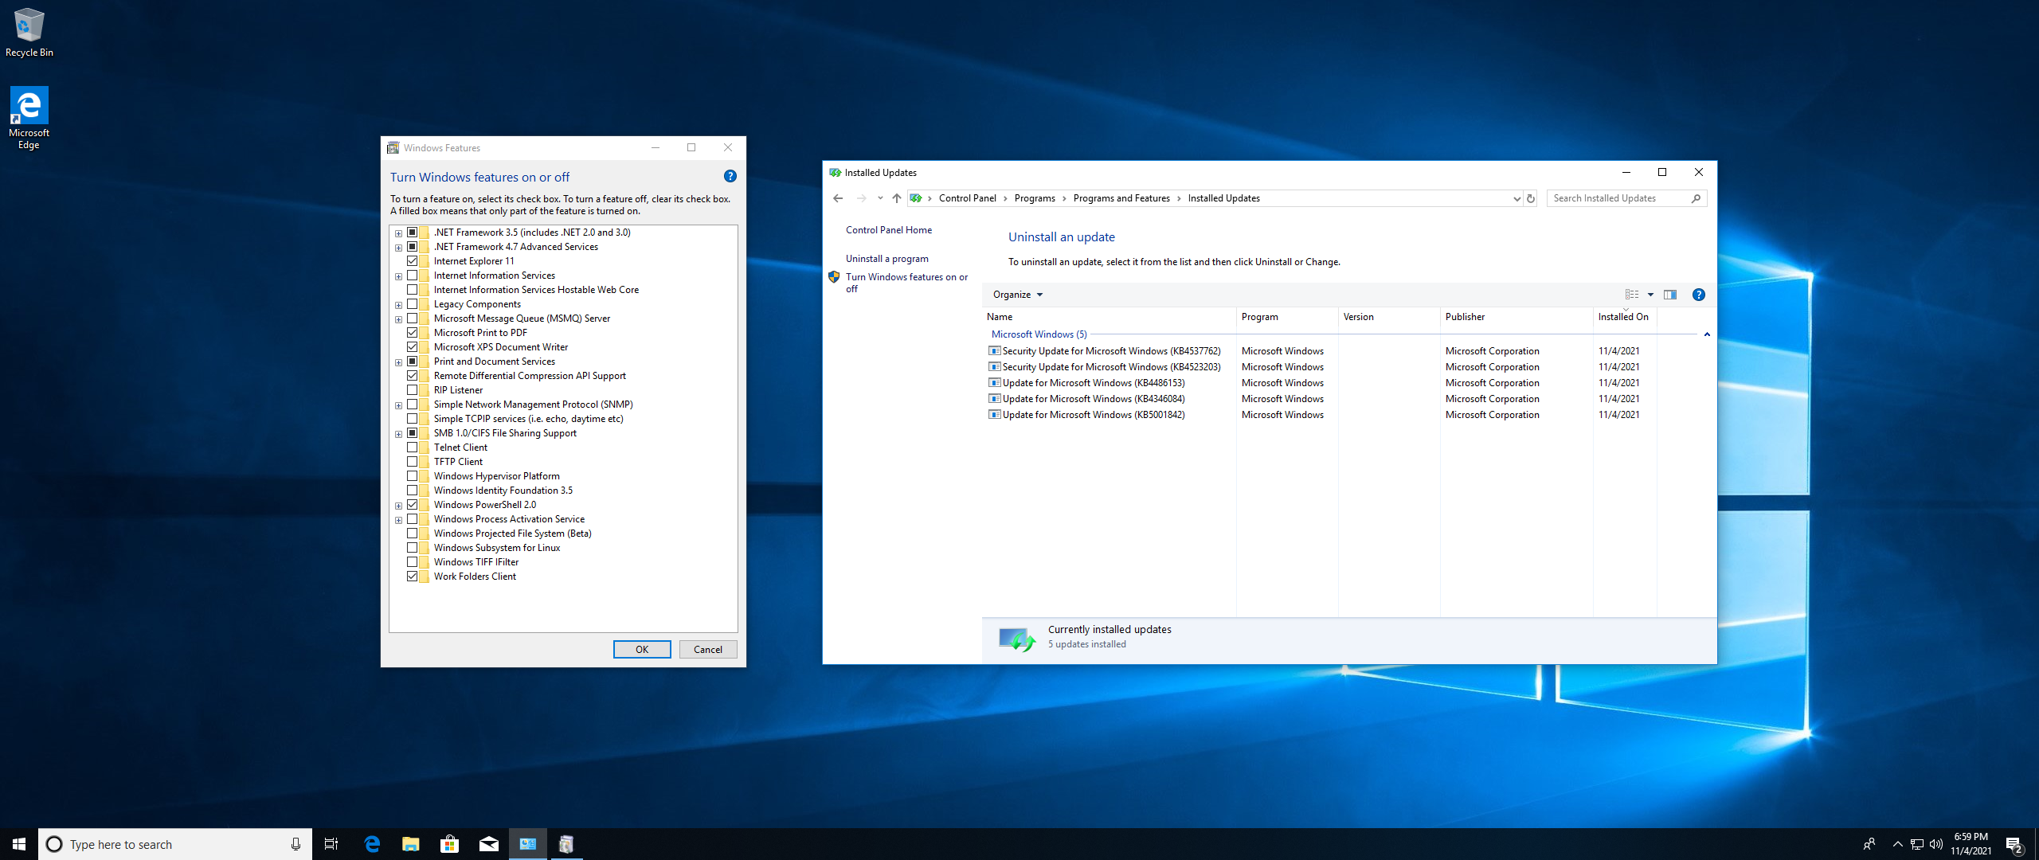The width and height of the screenshot is (2039, 860).
Task: Open File Explorer from the taskbar
Action: tap(411, 844)
